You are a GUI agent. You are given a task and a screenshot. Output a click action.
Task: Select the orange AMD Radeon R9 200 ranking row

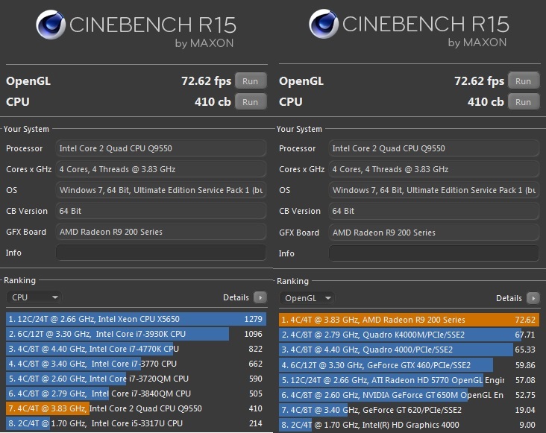[x=409, y=320]
